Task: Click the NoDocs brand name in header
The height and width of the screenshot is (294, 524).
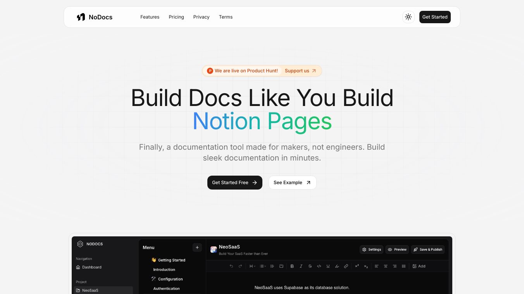Action: [x=100, y=17]
